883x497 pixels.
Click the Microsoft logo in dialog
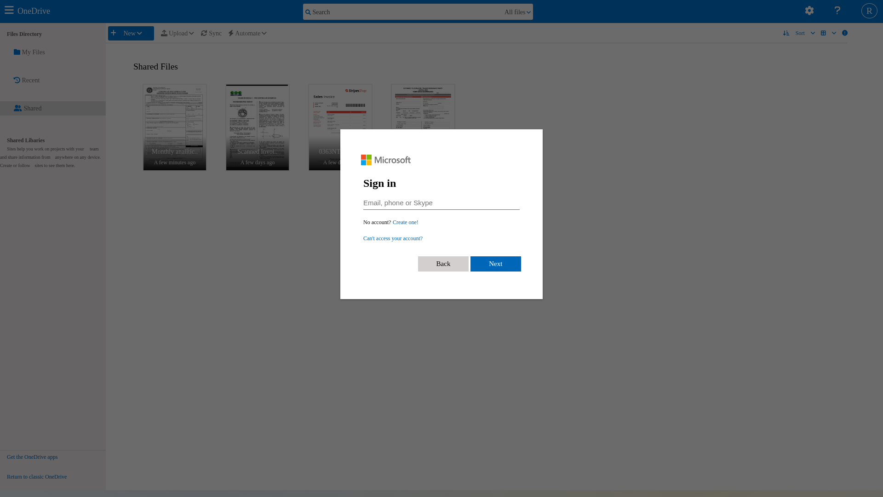pyautogui.click(x=386, y=160)
